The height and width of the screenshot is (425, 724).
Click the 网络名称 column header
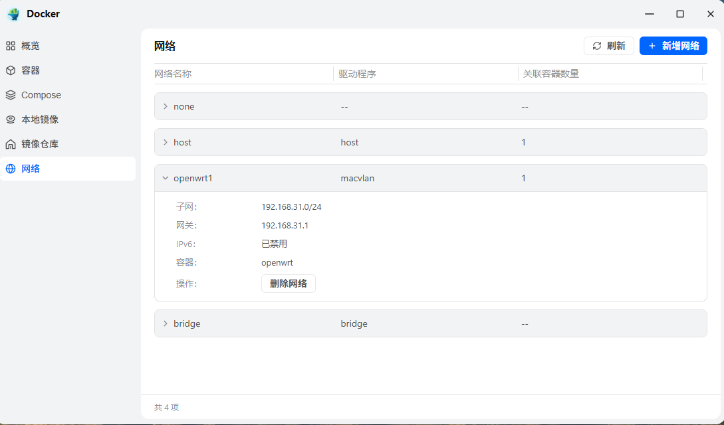173,74
